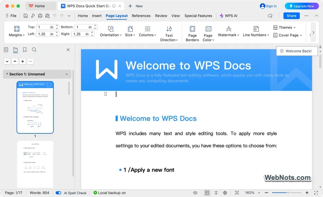
Task: Click the Share button
Action: [291, 16]
